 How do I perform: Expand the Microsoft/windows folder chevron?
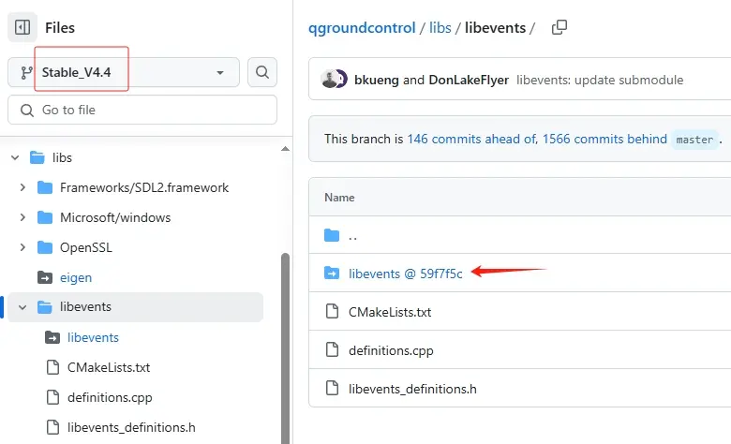[x=22, y=217]
